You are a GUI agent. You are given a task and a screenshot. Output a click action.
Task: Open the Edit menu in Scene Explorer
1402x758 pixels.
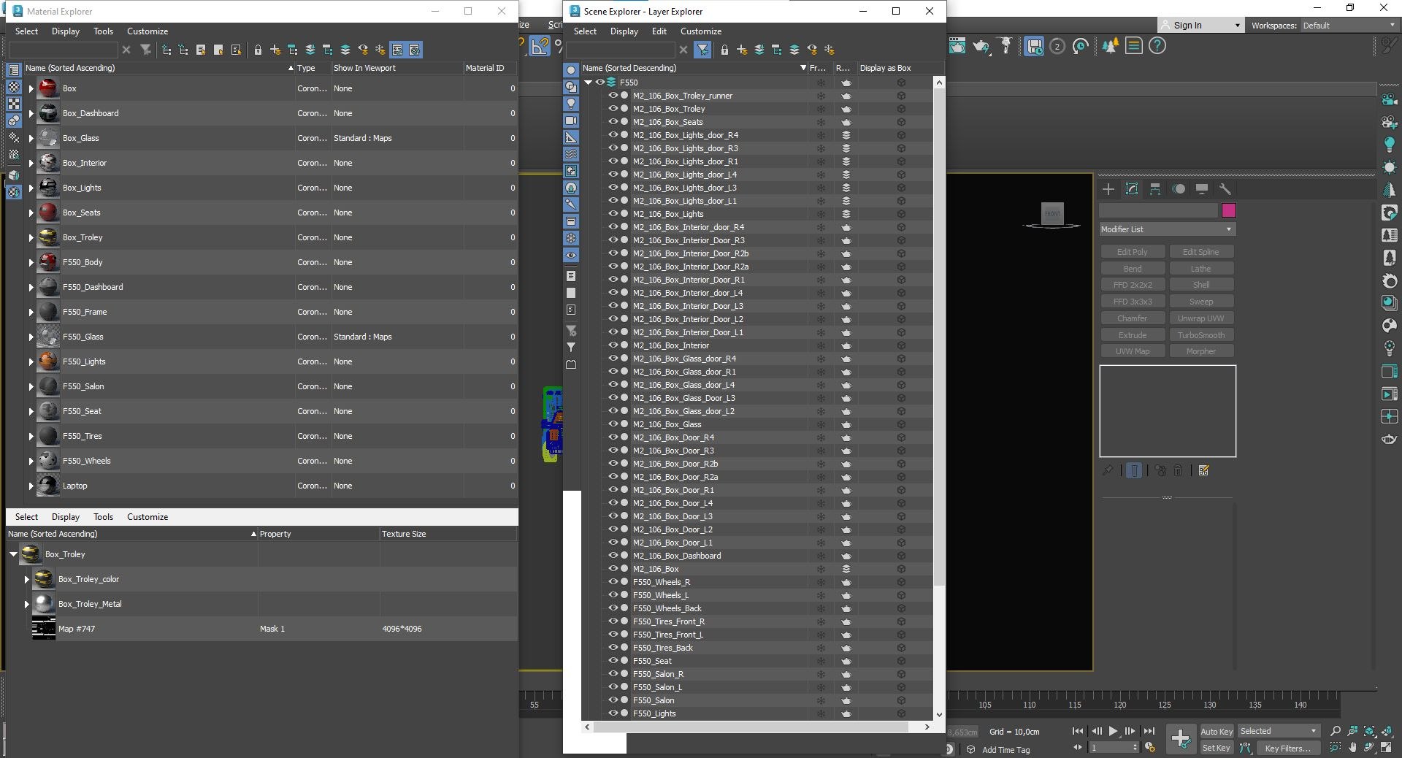coord(659,31)
